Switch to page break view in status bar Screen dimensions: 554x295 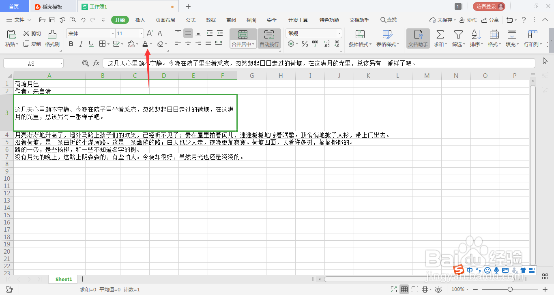click(x=415, y=289)
